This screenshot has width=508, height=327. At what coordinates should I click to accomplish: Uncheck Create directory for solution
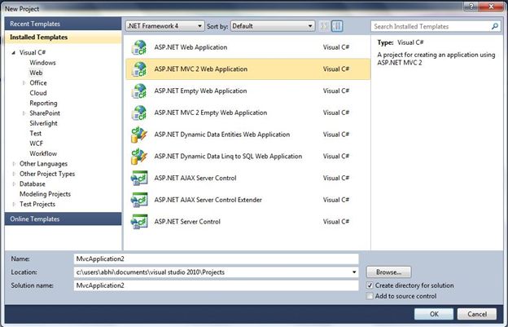tap(371, 285)
